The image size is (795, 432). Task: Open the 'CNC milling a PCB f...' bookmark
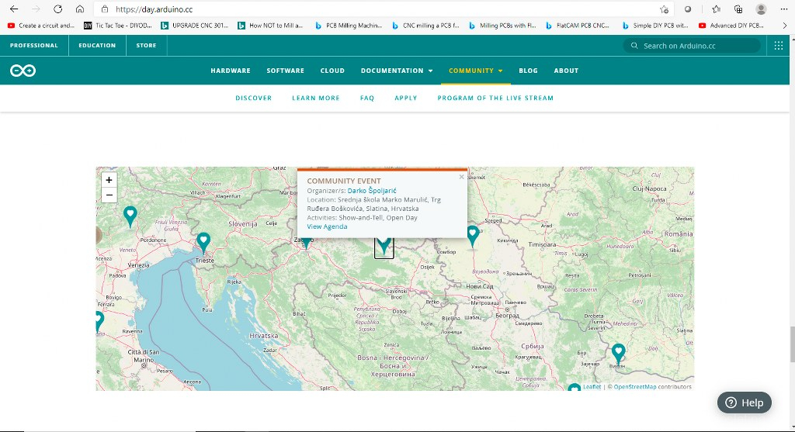click(x=425, y=26)
